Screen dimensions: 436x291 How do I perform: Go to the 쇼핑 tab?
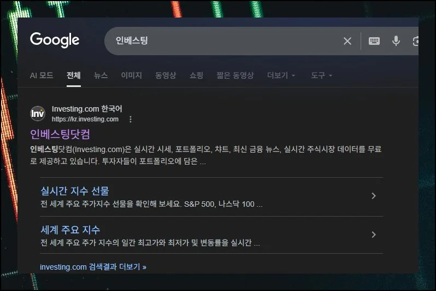pos(196,75)
